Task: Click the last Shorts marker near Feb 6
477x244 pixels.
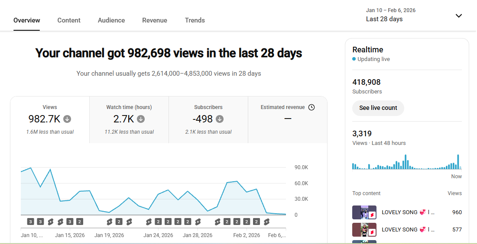Action: tap(267, 222)
